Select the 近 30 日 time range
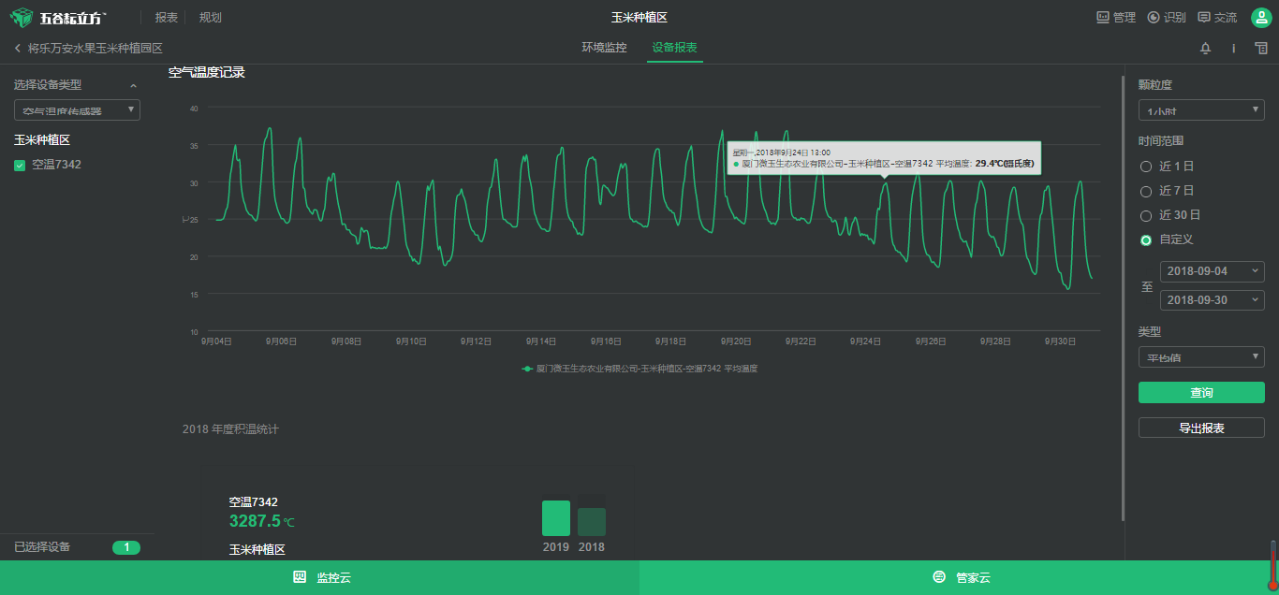1279x595 pixels. [x=1146, y=215]
